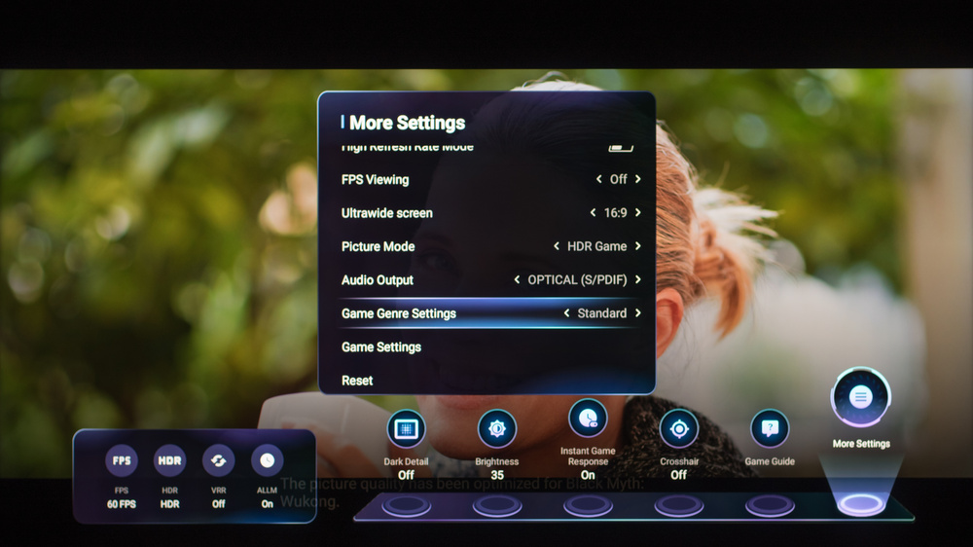
Task: Click right arrow next to HDR Game
Action: pos(638,247)
